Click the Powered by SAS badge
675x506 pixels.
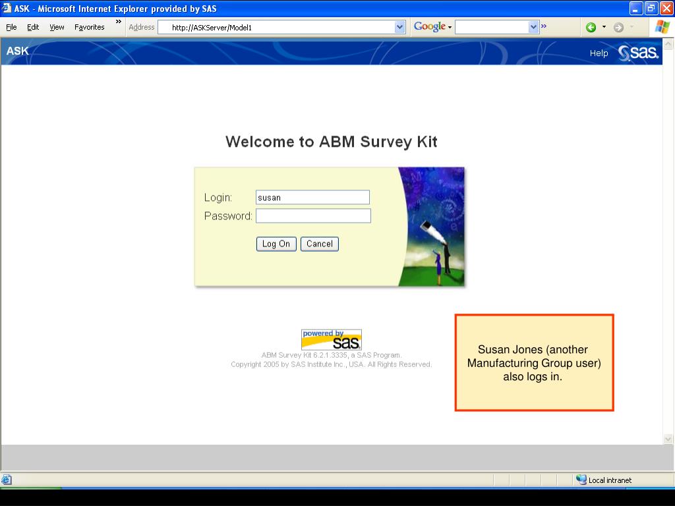(x=331, y=339)
